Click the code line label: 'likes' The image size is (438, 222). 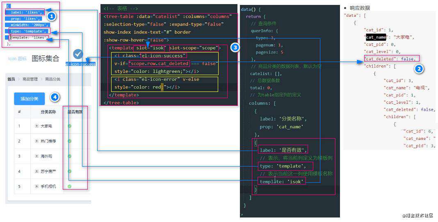[x=27, y=12]
